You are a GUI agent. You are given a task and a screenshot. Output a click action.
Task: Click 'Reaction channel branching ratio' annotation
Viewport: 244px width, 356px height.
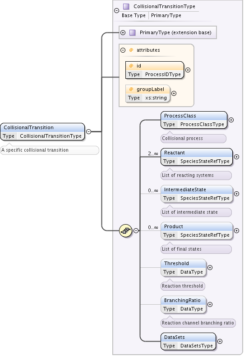pyautogui.click(x=198, y=323)
